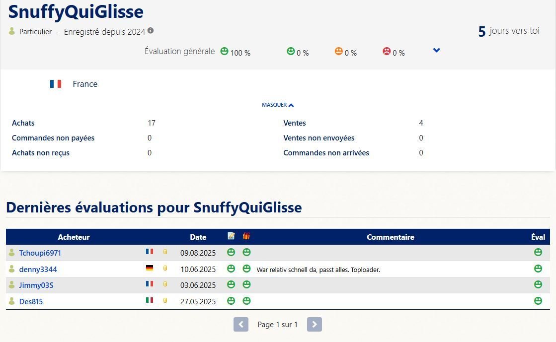Click the Commandes non payées label
The width and height of the screenshot is (556, 342).
tap(53, 138)
